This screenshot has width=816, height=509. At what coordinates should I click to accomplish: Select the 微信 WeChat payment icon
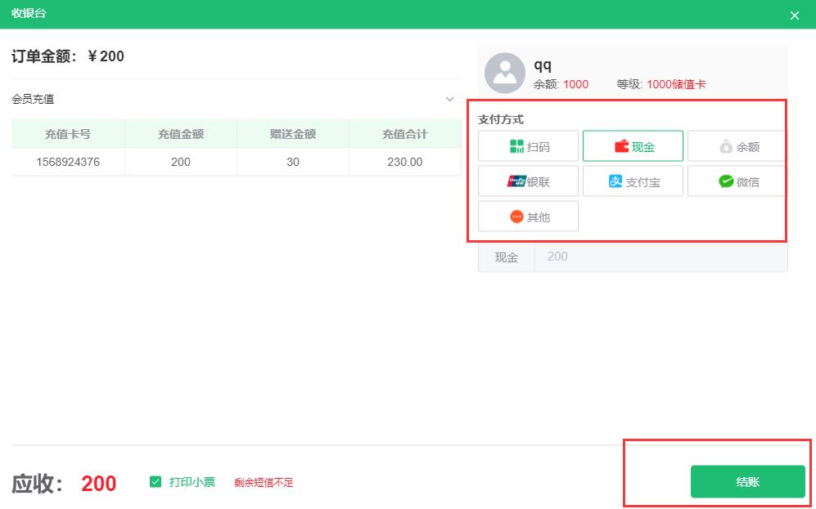737,181
